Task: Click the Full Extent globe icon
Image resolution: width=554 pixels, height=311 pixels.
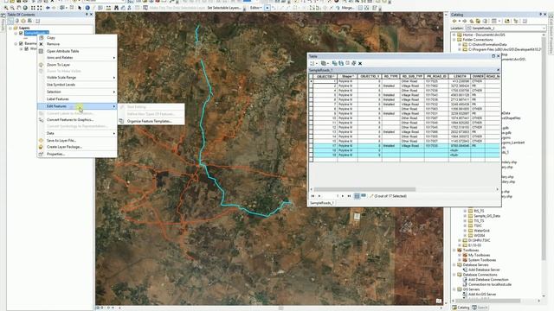Action: (x=25, y=8)
